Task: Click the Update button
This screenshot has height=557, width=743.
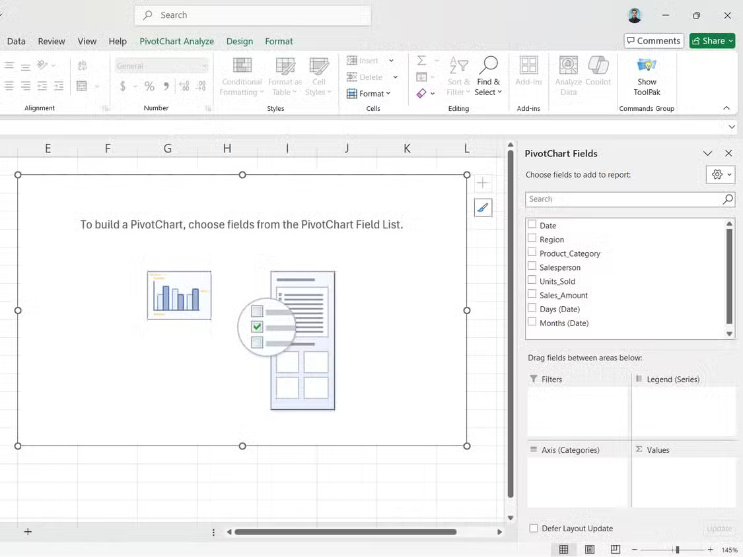Action: pyautogui.click(x=719, y=528)
